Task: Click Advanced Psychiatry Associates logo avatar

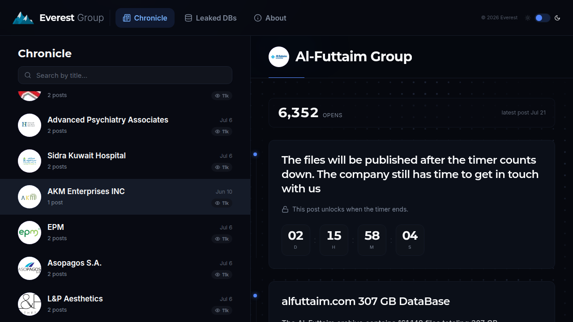Action: [30, 125]
